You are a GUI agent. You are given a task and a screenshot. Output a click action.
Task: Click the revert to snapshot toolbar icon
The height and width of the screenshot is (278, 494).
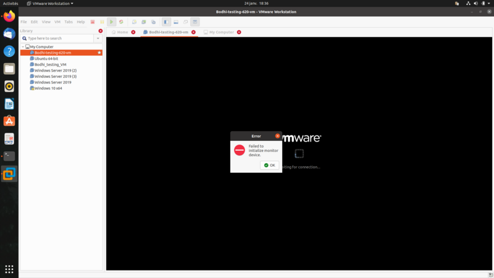coord(144,22)
